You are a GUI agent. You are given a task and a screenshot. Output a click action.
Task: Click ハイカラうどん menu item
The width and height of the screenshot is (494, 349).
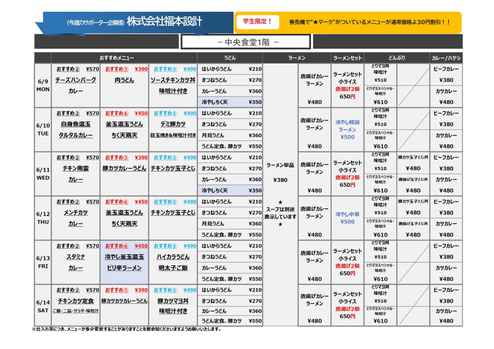173,257
